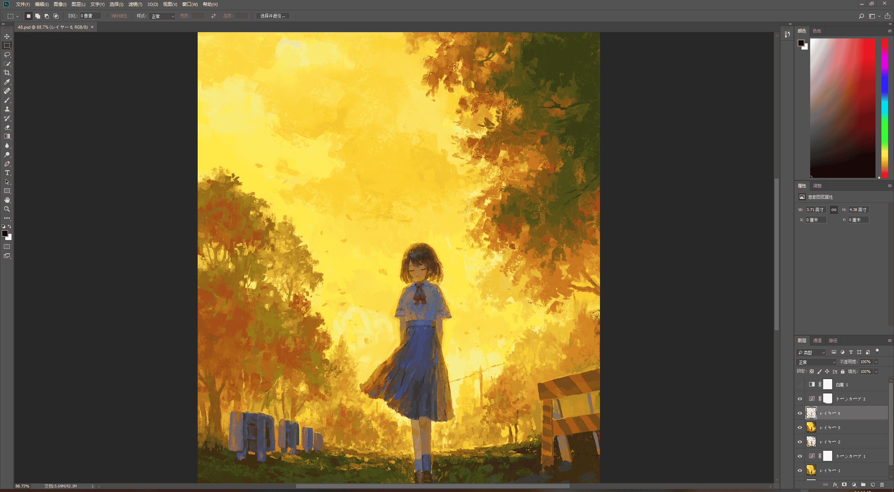Select the Clone Stamp tool
This screenshot has height=492, width=894.
pyautogui.click(x=7, y=109)
